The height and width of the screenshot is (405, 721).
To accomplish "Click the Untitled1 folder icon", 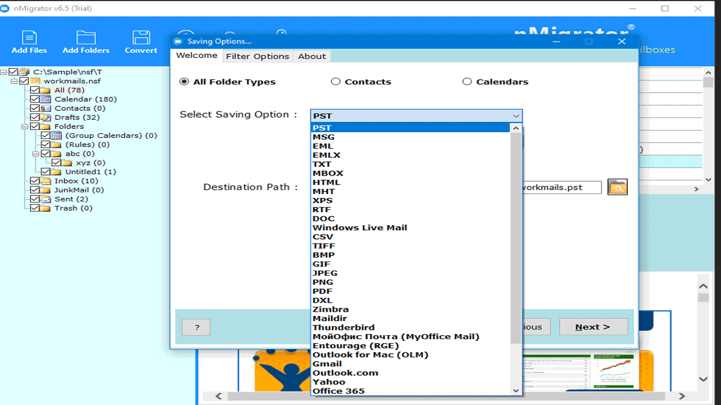I will coord(56,172).
